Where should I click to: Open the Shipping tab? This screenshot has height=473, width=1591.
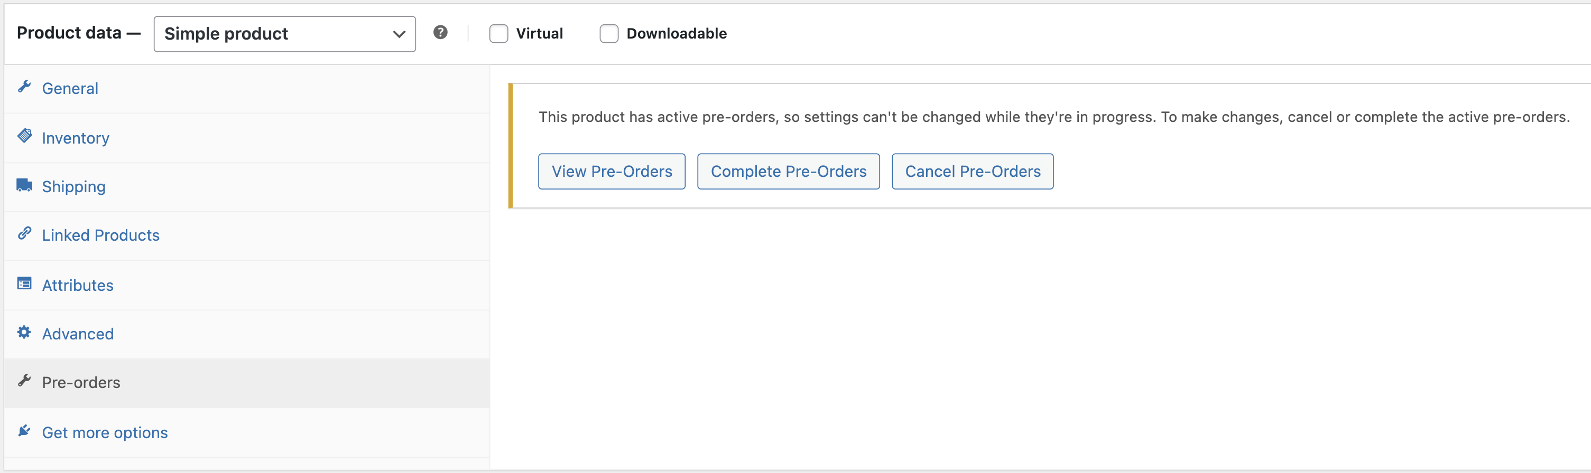tap(73, 187)
